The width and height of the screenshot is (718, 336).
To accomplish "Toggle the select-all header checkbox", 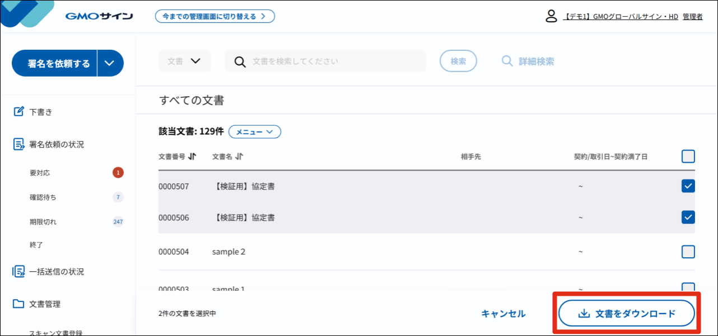I will (x=688, y=157).
